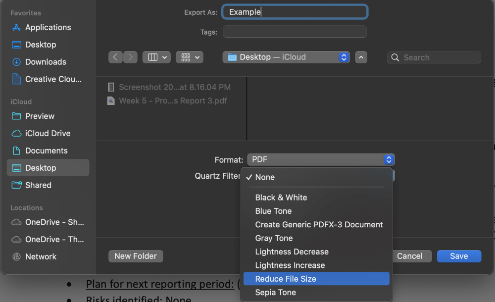Save the exported file
The image size is (495, 302).
click(459, 256)
